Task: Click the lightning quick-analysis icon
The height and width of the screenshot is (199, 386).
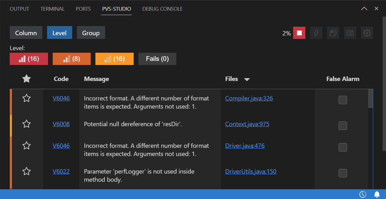Action: pyautogui.click(x=316, y=33)
